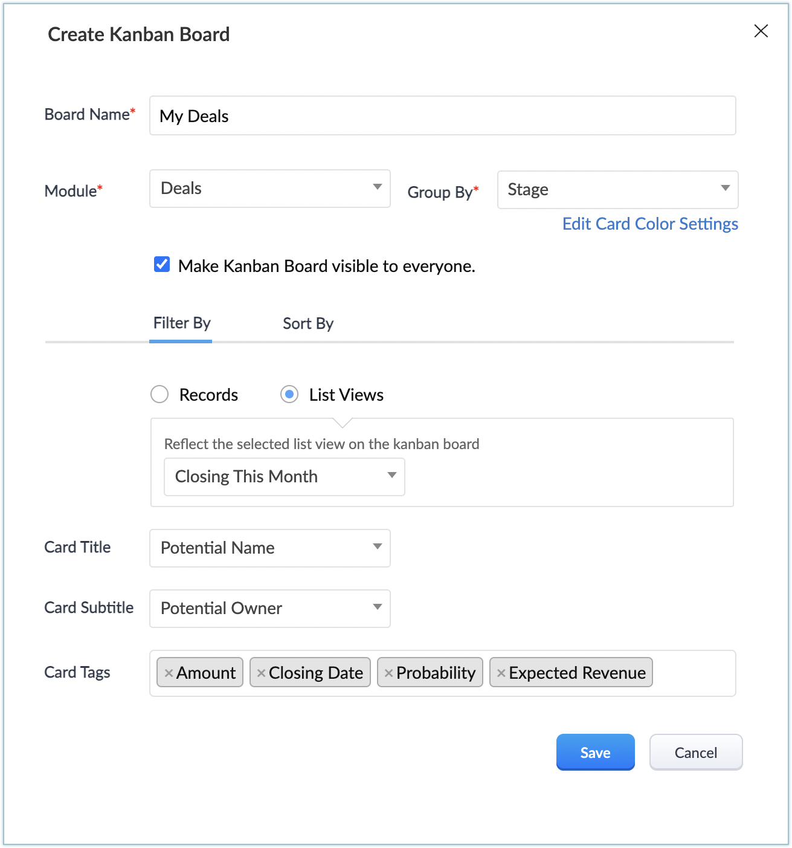Screen dimensions: 792x848
Task: Select the List Views radio button
Action: 289,395
